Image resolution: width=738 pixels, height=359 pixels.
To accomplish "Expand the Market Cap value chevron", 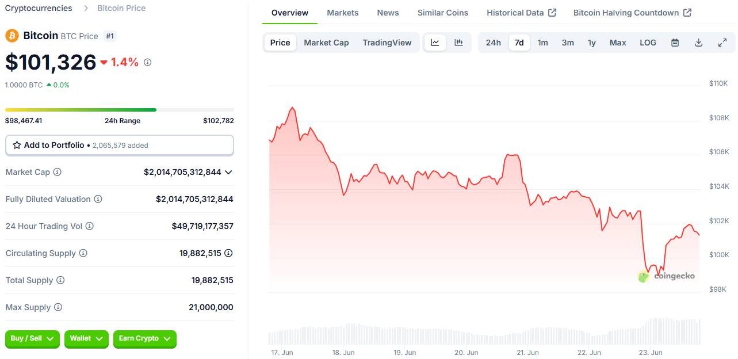I will pos(228,172).
